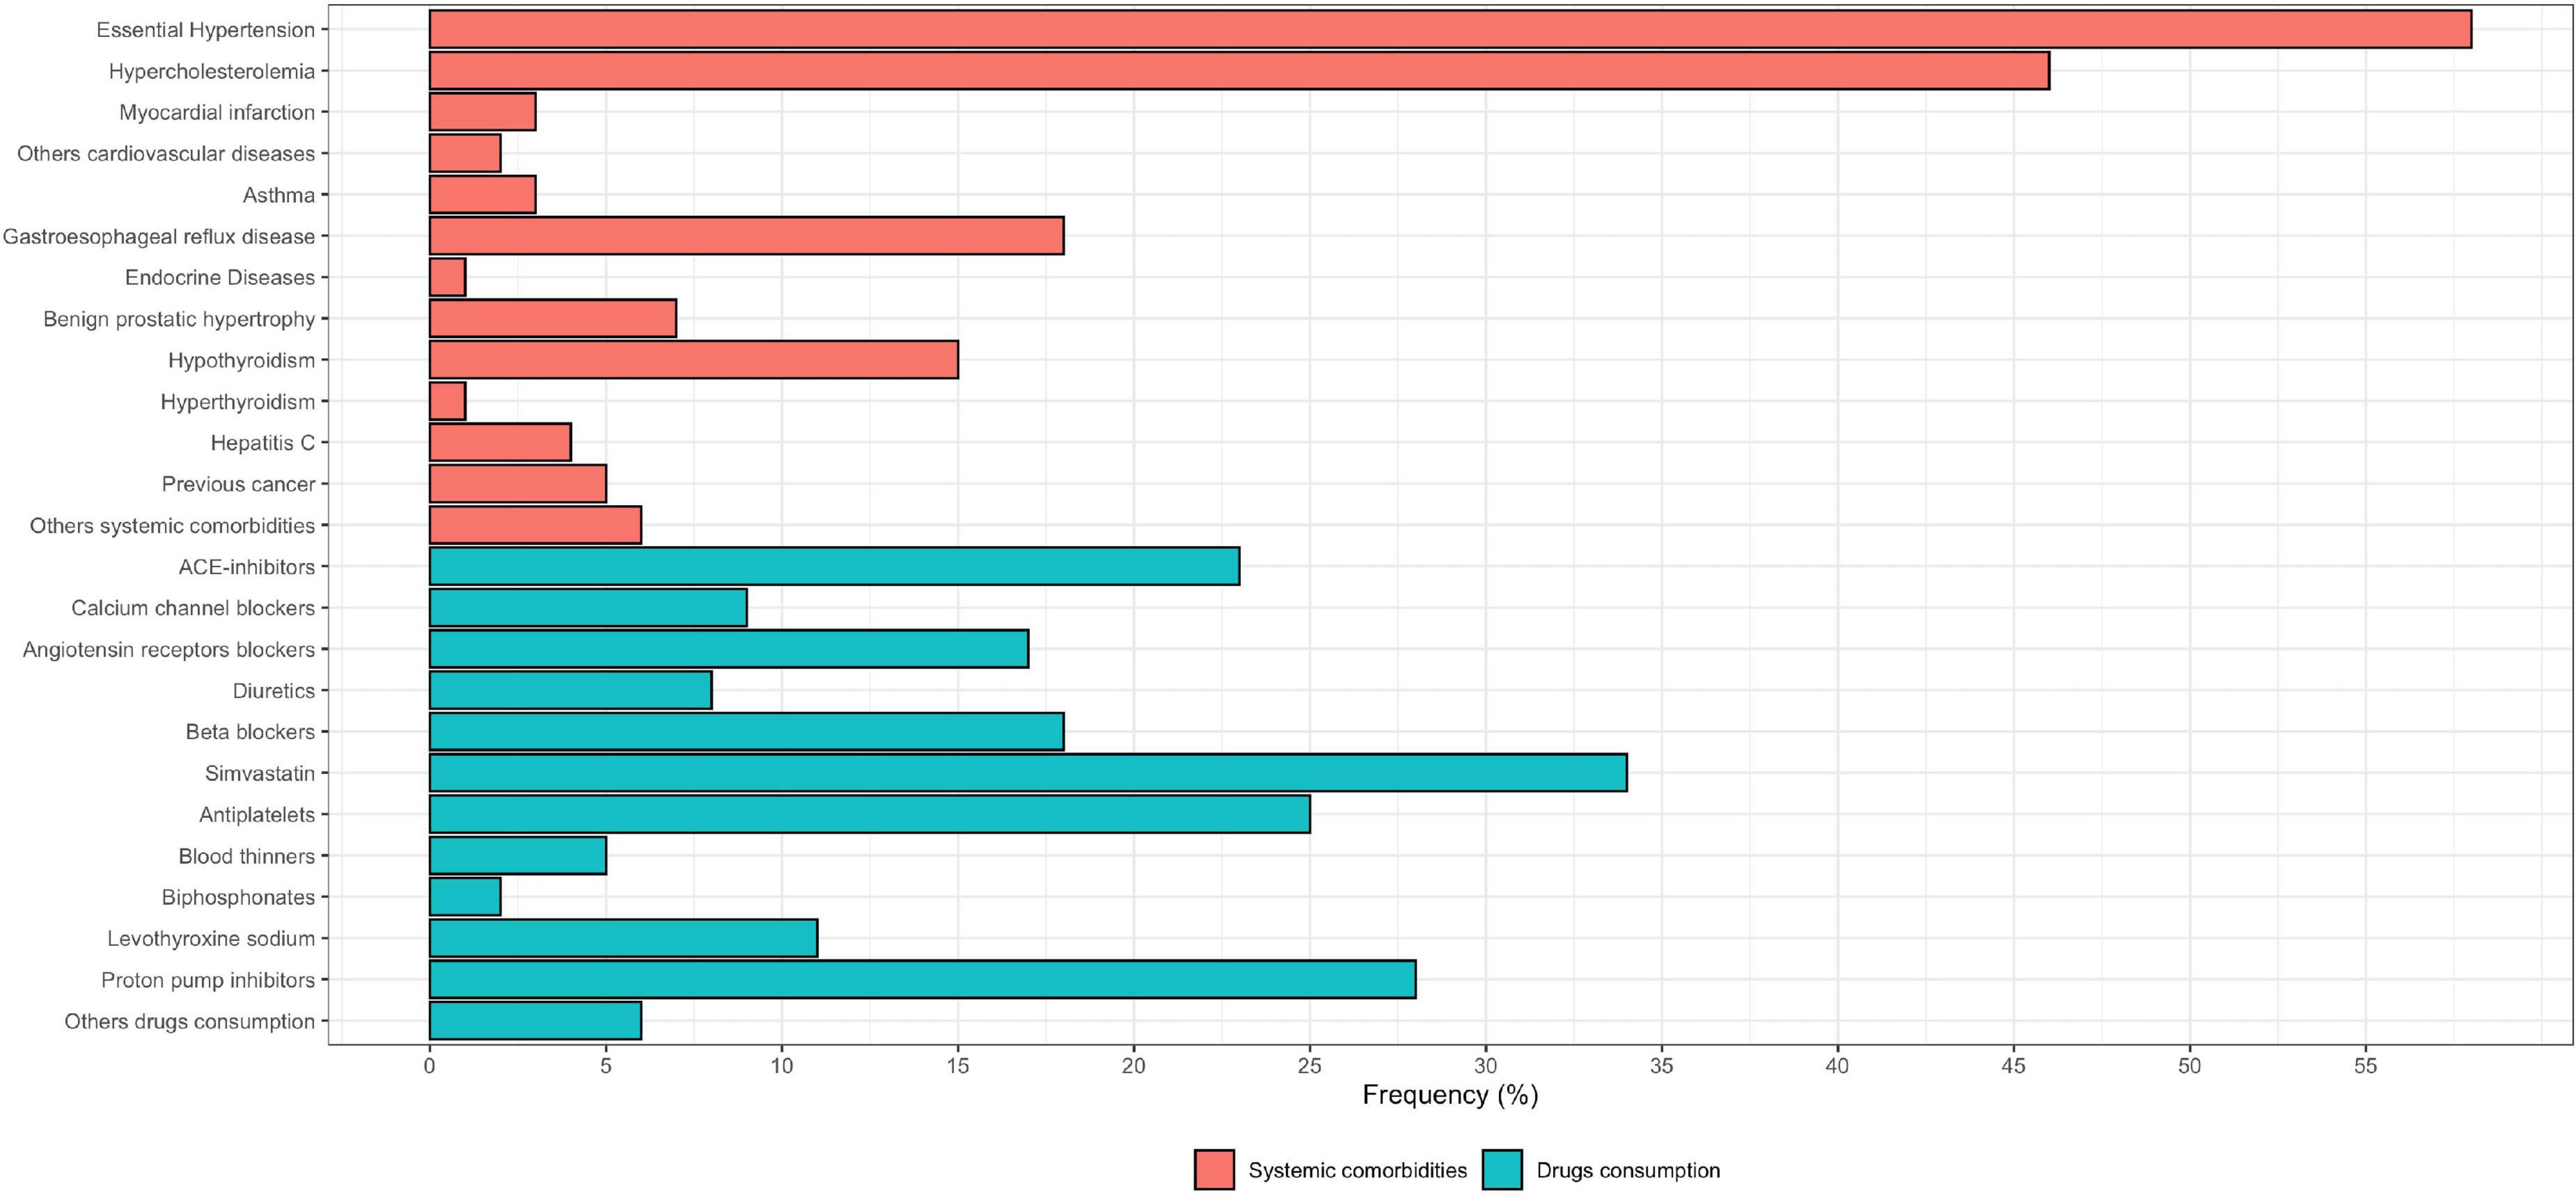Image resolution: width=2576 pixels, height=1197 pixels.
Task: Click the 'Gastroesophageal reflux disease' label
Action: point(159,237)
